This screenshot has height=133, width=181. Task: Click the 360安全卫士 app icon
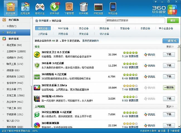click(37, 55)
